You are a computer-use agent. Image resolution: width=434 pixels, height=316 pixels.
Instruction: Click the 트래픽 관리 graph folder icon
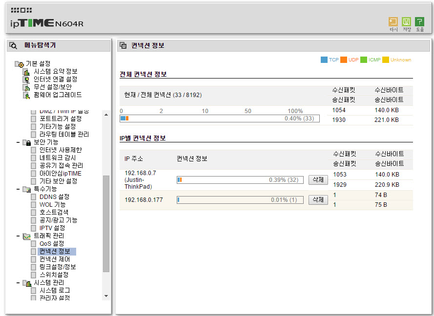pyautogui.click(x=27, y=237)
